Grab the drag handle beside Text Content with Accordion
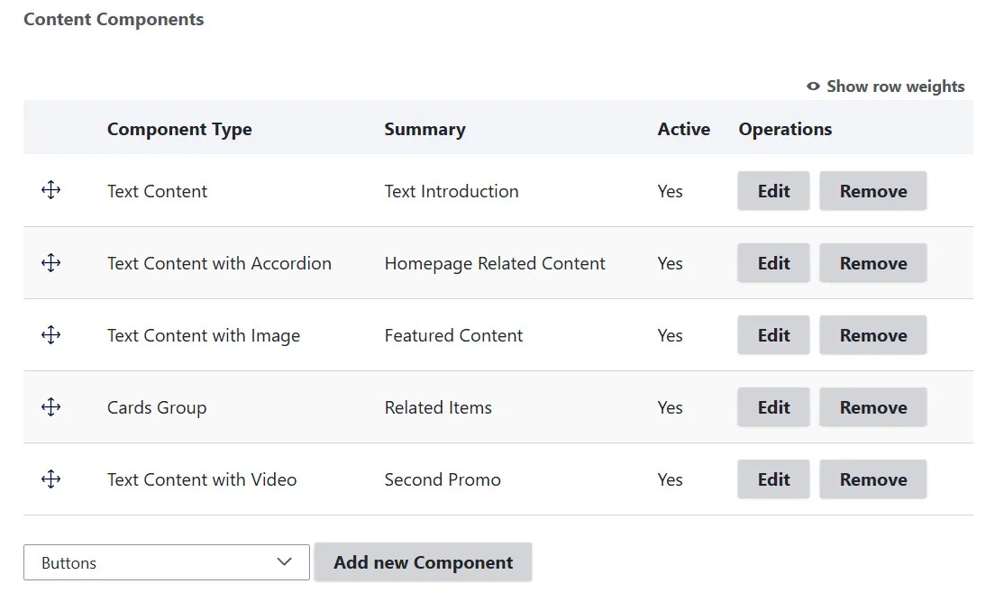The height and width of the screenshot is (602, 995). coord(50,262)
